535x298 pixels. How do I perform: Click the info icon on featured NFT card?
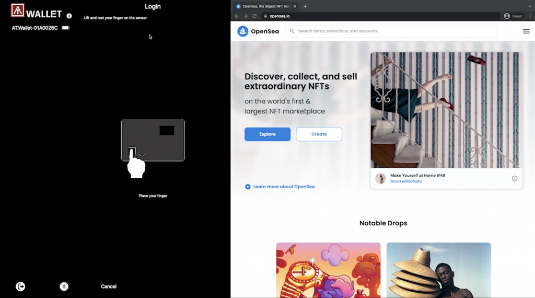[x=514, y=179]
